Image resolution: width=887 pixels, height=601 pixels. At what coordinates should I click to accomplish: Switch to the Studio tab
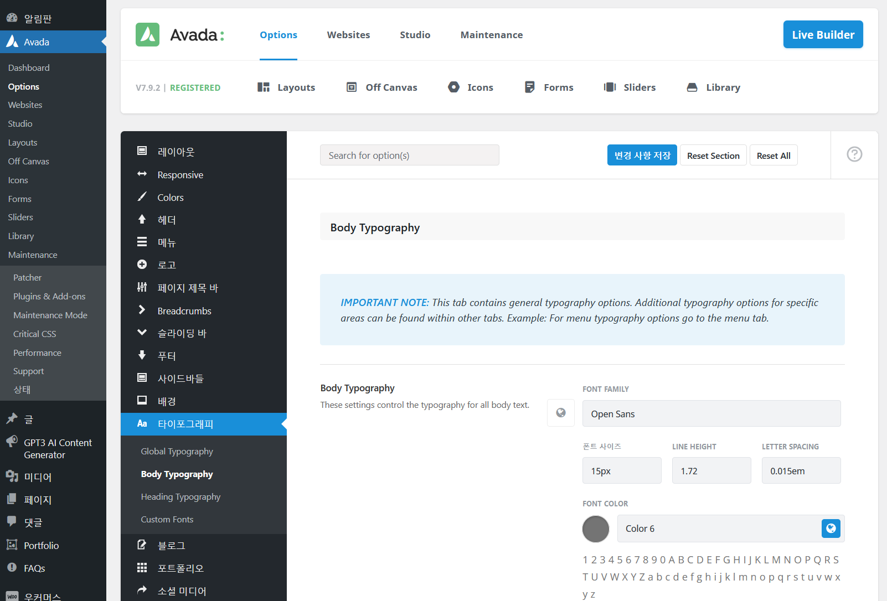[x=415, y=35]
